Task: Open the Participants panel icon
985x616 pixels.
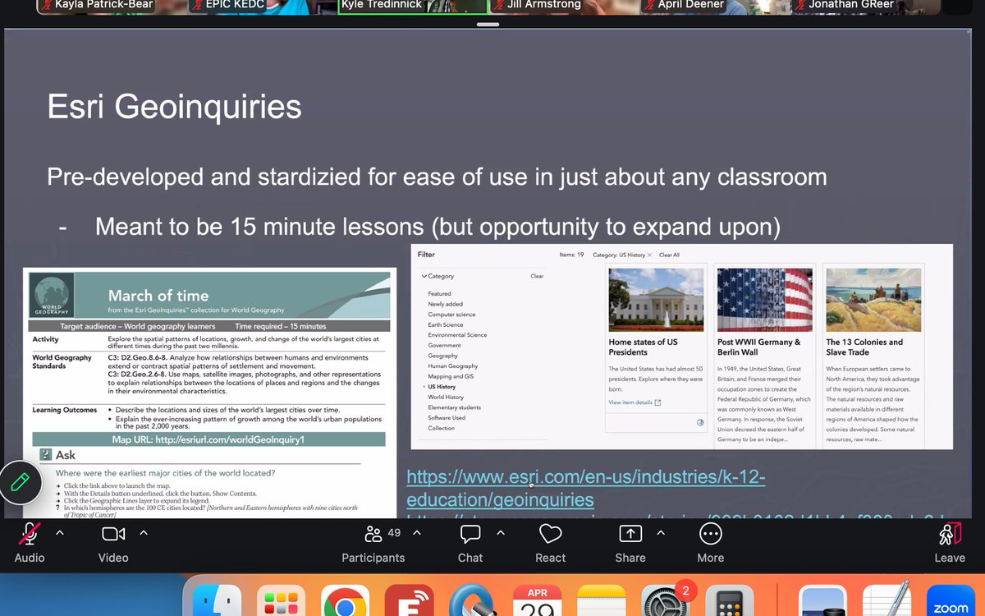Action: click(x=373, y=534)
